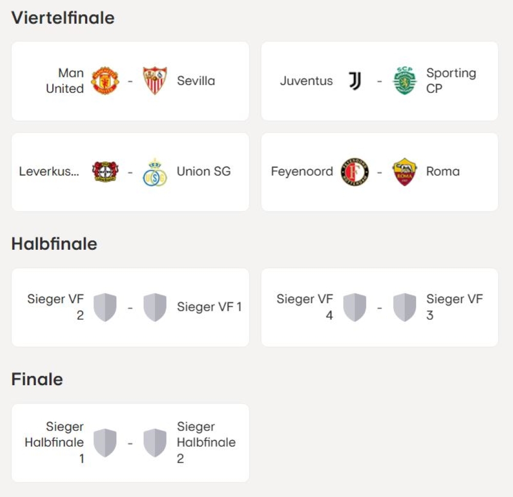The width and height of the screenshot is (513, 497).
Task: Click the Sieger Halbfinale 1 shield
Action: click(105, 443)
